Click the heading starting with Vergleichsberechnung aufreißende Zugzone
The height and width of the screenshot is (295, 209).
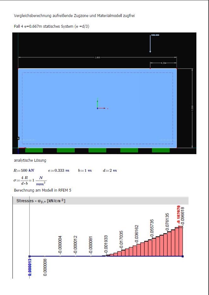pyautogui.click(x=74, y=16)
